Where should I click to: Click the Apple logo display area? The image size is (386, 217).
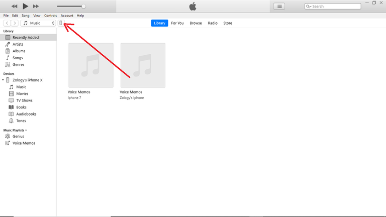click(193, 6)
